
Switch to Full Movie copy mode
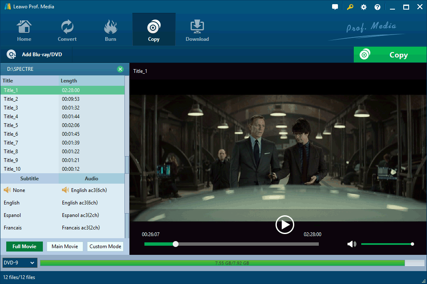[x=25, y=247]
